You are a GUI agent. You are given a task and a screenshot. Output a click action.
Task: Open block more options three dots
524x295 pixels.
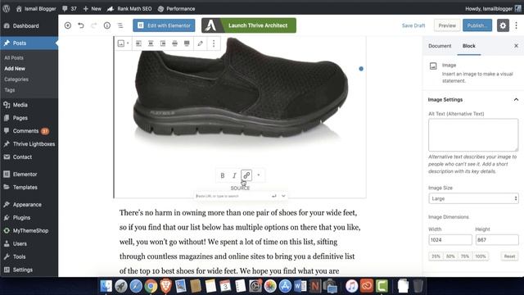tap(214, 43)
